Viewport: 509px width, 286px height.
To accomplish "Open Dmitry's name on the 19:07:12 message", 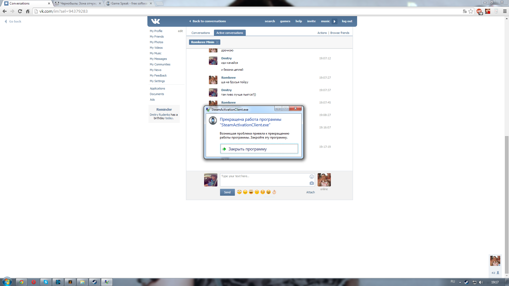I will [226, 58].
